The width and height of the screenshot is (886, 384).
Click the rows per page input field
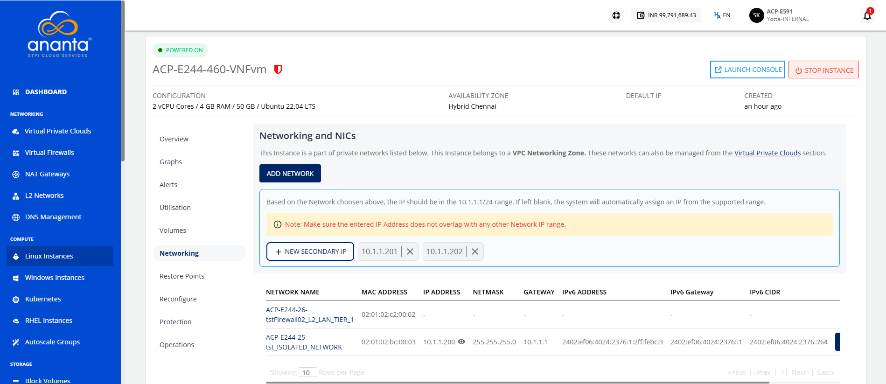click(x=308, y=372)
